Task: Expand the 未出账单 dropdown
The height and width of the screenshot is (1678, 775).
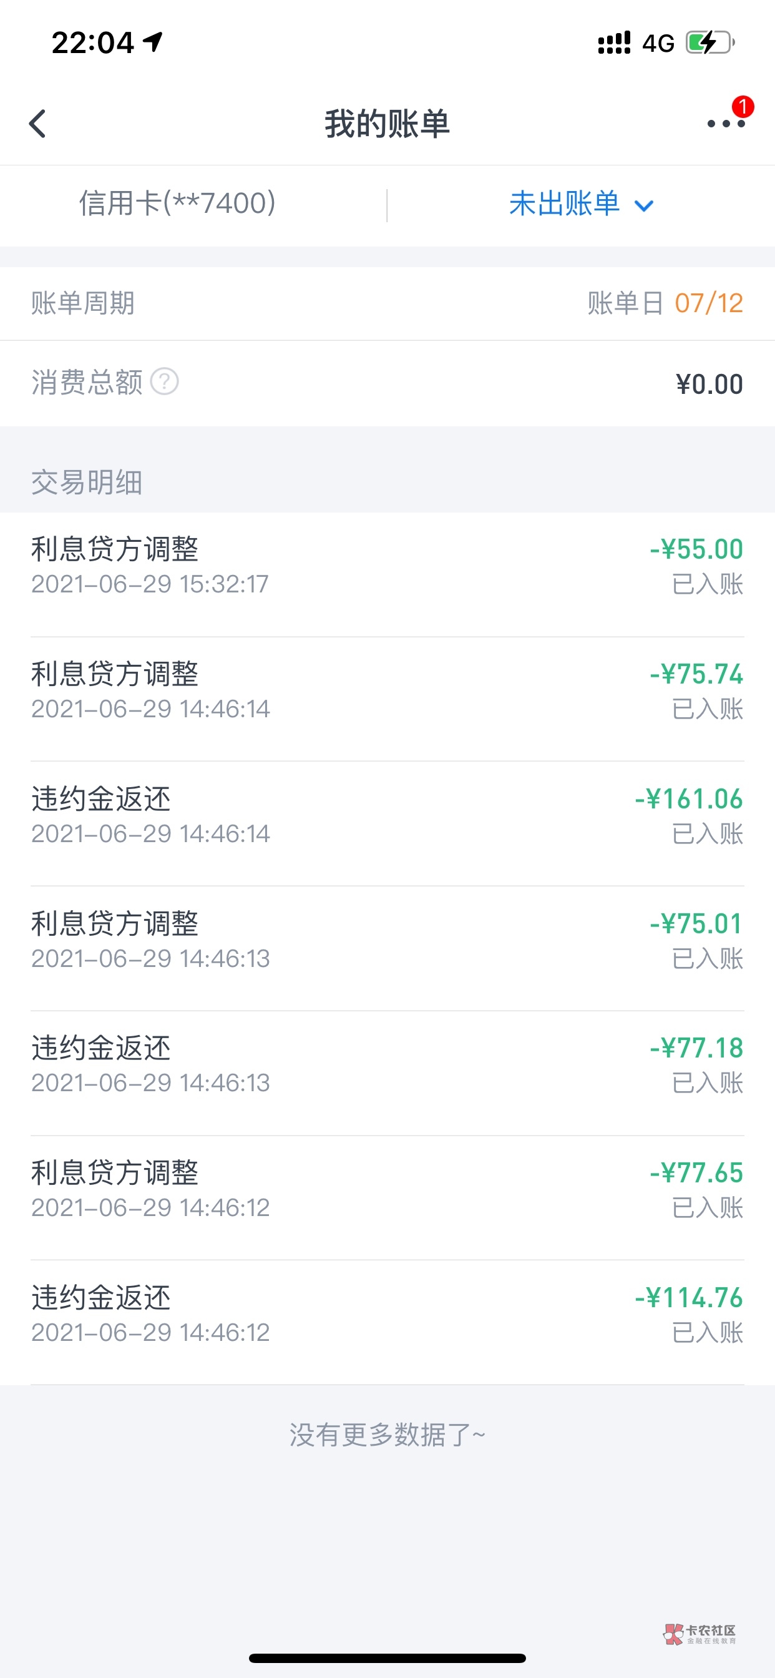Action: pos(564,204)
